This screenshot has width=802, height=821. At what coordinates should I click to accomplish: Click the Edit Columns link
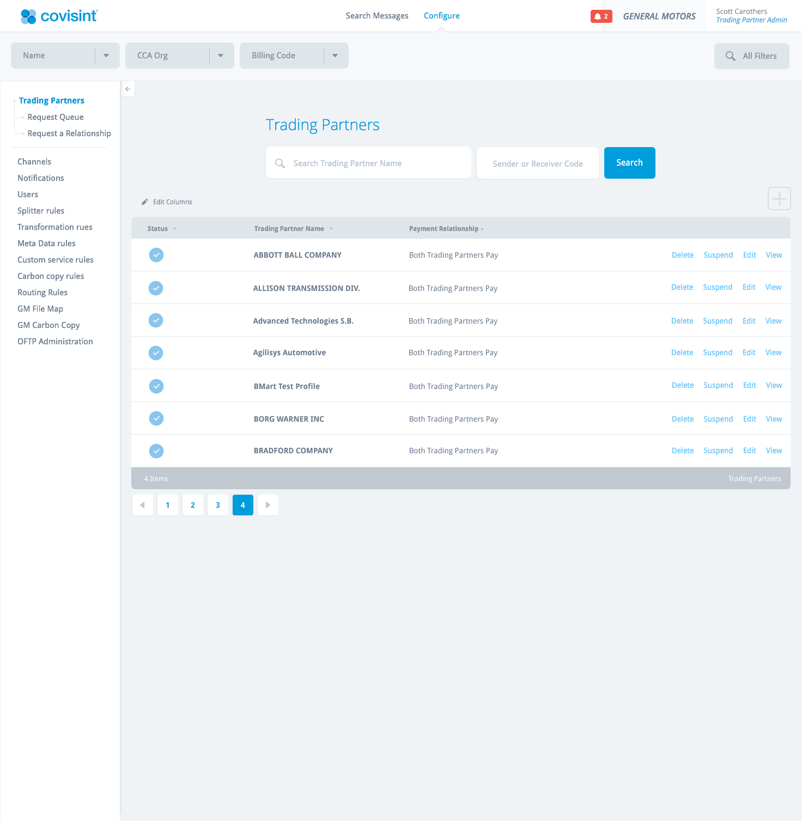167,202
